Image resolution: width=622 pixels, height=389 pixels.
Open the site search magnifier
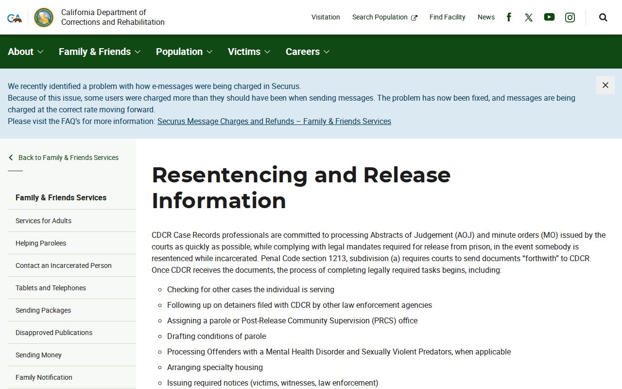click(603, 18)
